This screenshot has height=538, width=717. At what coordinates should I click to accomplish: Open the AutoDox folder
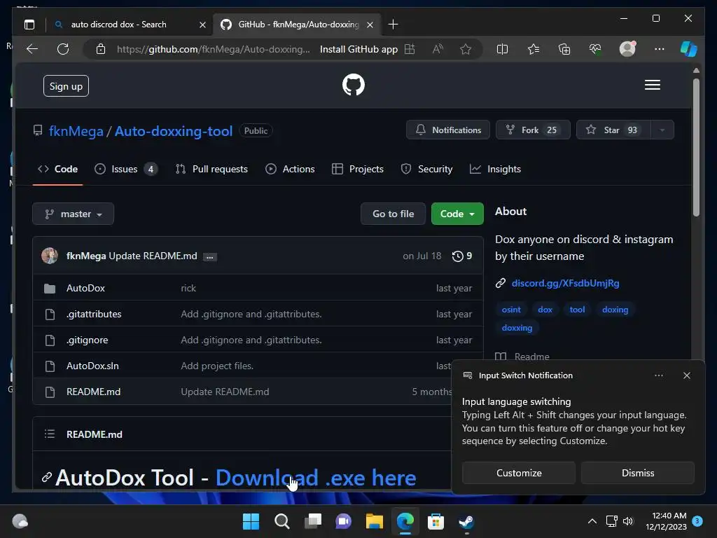coord(85,288)
